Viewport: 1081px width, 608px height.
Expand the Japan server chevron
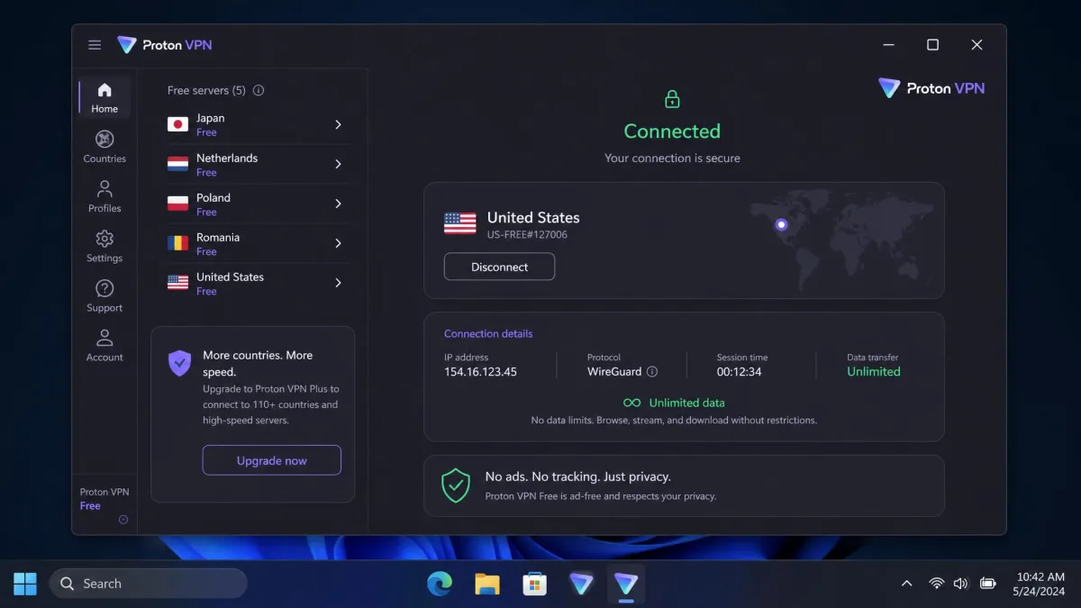(x=338, y=124)
